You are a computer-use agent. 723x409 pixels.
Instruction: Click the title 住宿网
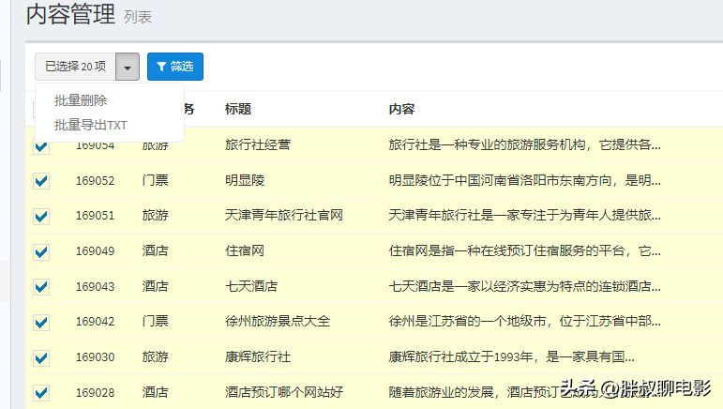[245, 250]
